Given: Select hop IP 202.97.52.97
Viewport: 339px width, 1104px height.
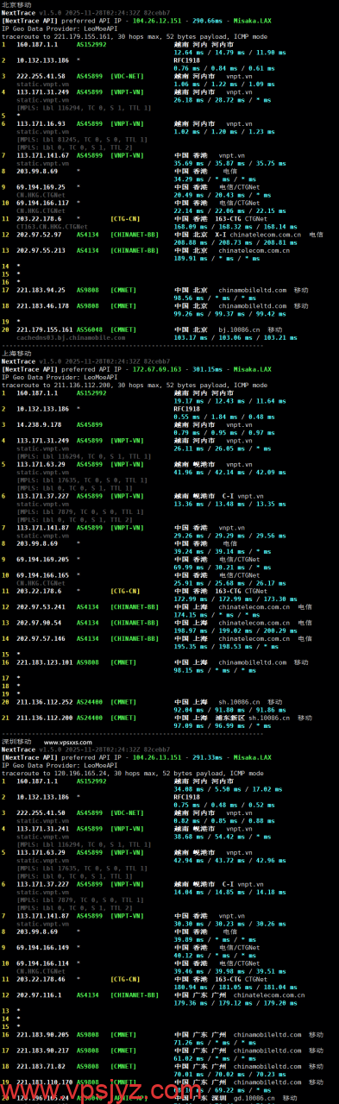Looking at the screenshot, I should pyautogui.click(x=40, y=234).
